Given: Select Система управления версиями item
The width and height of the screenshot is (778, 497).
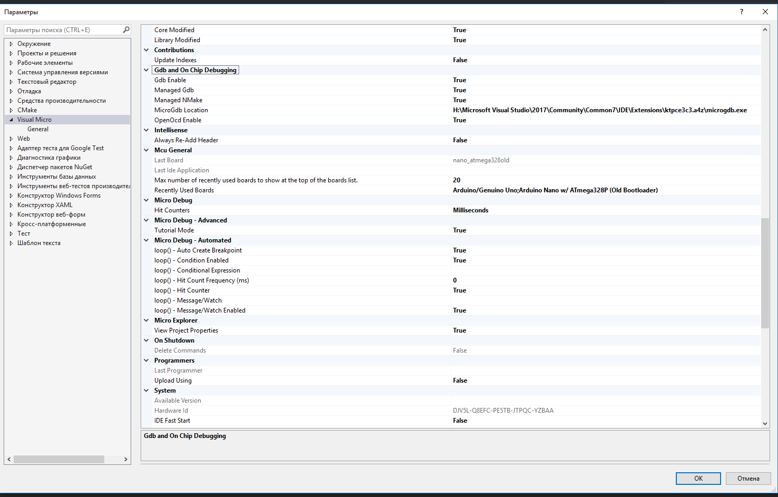Looking at the screenshot, I should click(63, 72).
